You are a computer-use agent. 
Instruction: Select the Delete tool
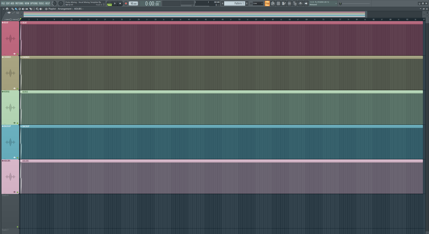pos(20,9)
